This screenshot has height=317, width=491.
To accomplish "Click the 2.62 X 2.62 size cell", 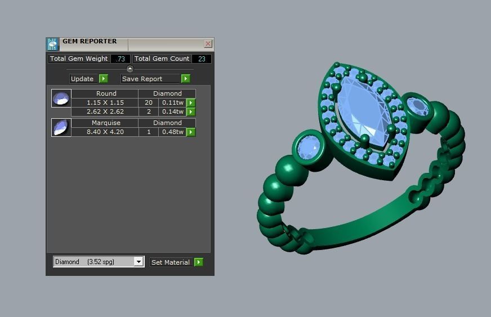I will pos(105,112).
